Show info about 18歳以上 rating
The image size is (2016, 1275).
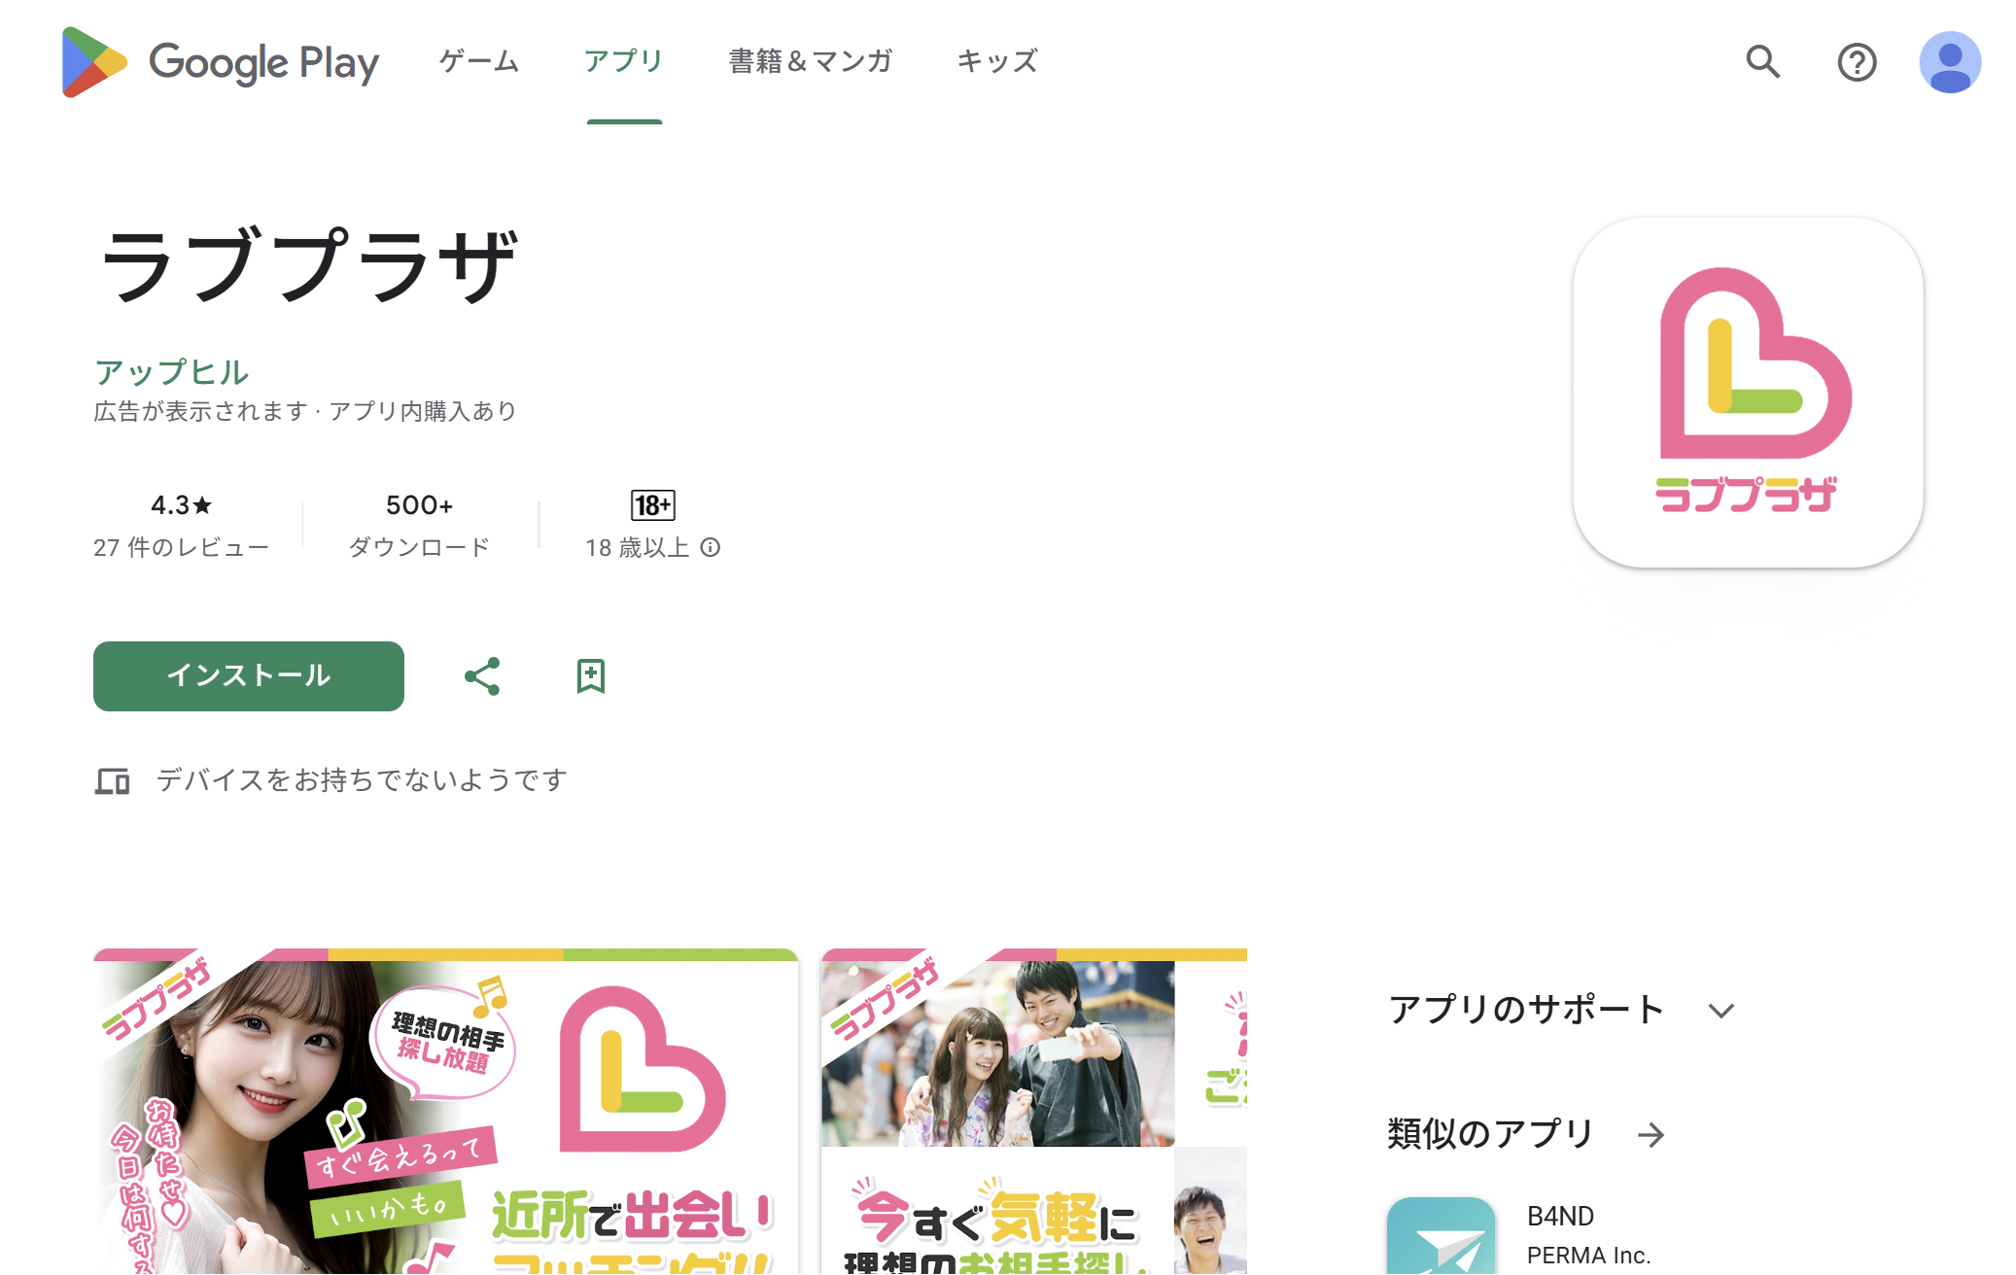coord(711,548)
